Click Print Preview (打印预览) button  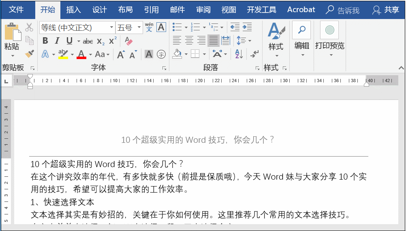coord(329,39)
